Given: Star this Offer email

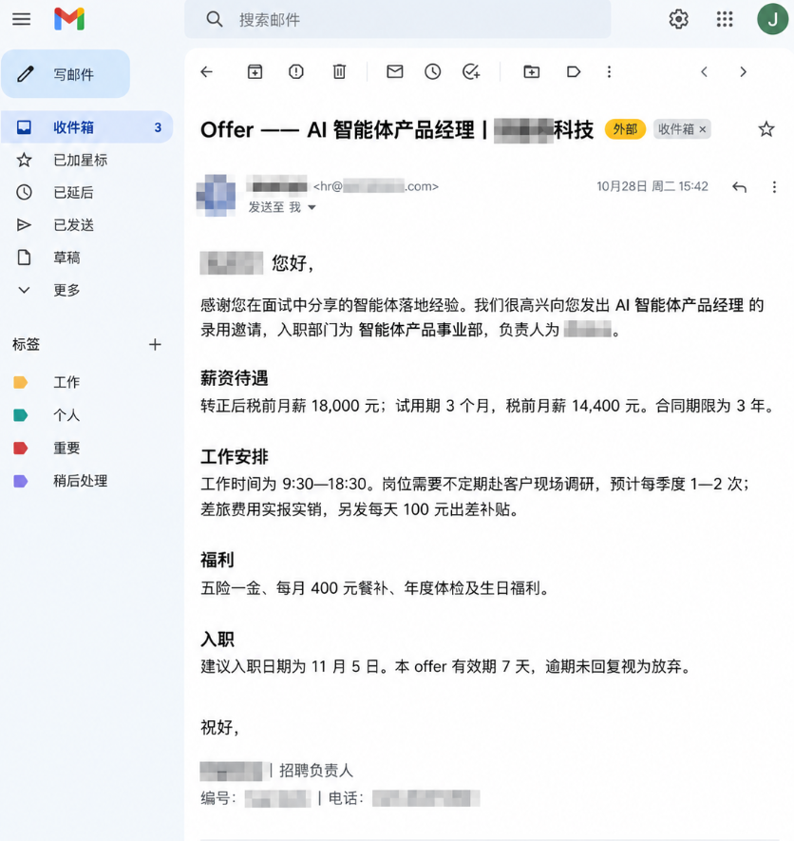Looking at the screenshot, I should pyautogui.click(x=766, y=129).
